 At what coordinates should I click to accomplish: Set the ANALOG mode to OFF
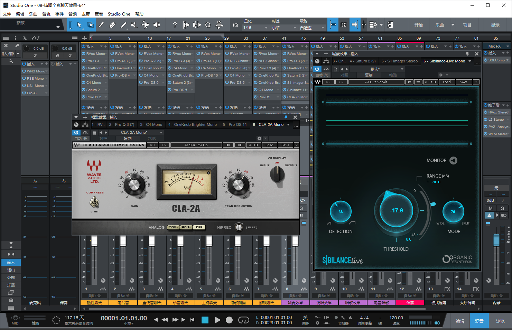tap(199, 227)
